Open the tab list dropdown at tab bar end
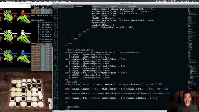The width and height of the screenshot is (199, 112). click(197, 6)
